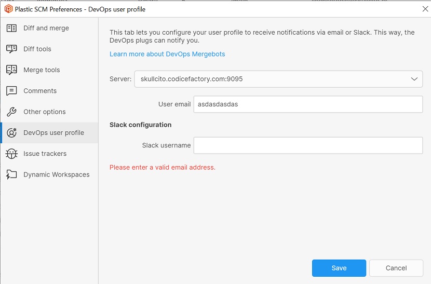431x284 pixels.
Task: Open the Learn more about DevOps Mergebots link
Action: [x=167, y=54]
